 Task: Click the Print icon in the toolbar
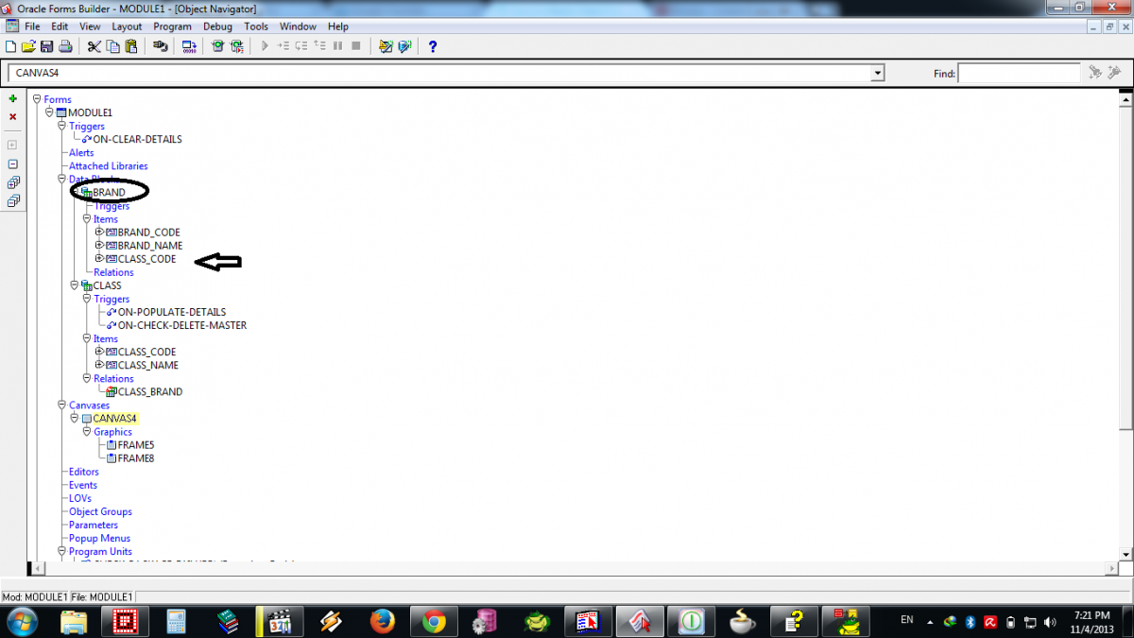coord(64,46)
